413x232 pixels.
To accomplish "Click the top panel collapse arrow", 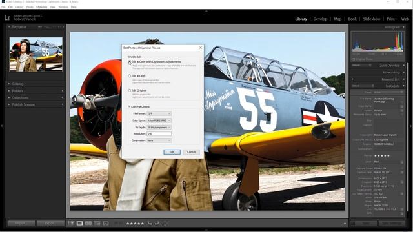I will click(206, 11).
